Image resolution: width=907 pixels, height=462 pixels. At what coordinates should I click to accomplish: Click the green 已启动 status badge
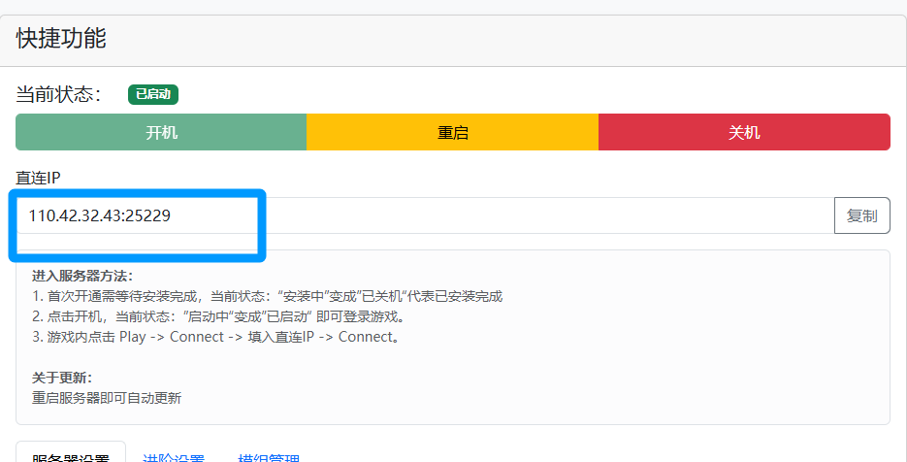pos(153,94)
